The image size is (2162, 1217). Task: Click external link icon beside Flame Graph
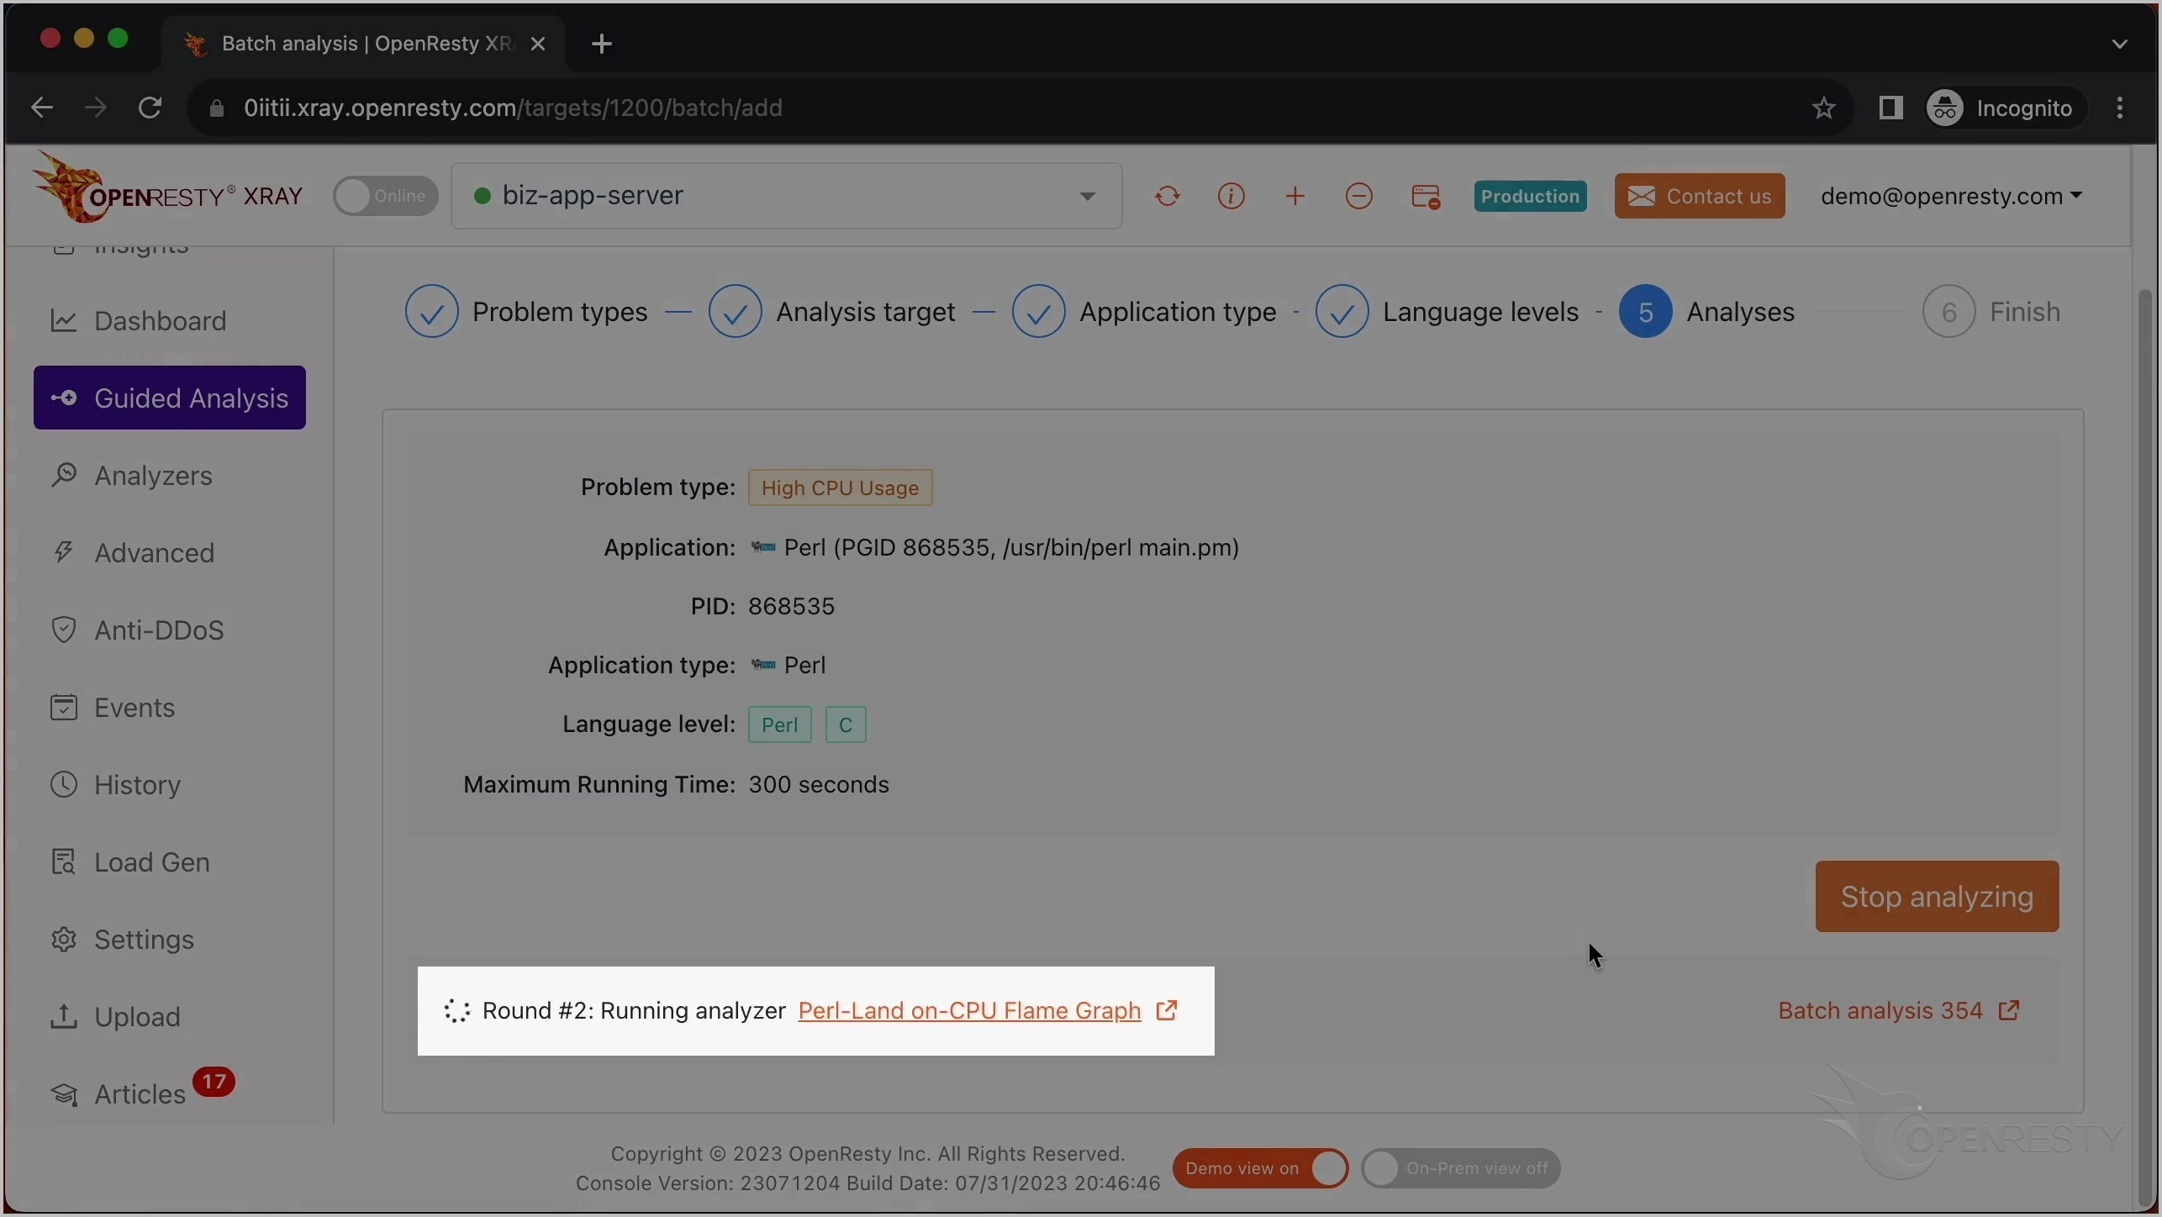pyautogui.click(x=1167, y=1010)
